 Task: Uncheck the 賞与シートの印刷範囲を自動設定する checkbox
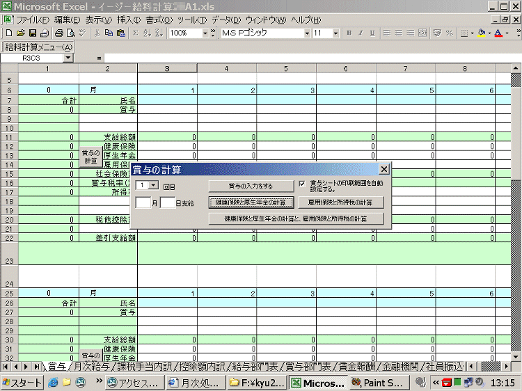click(x=302, y=184)
